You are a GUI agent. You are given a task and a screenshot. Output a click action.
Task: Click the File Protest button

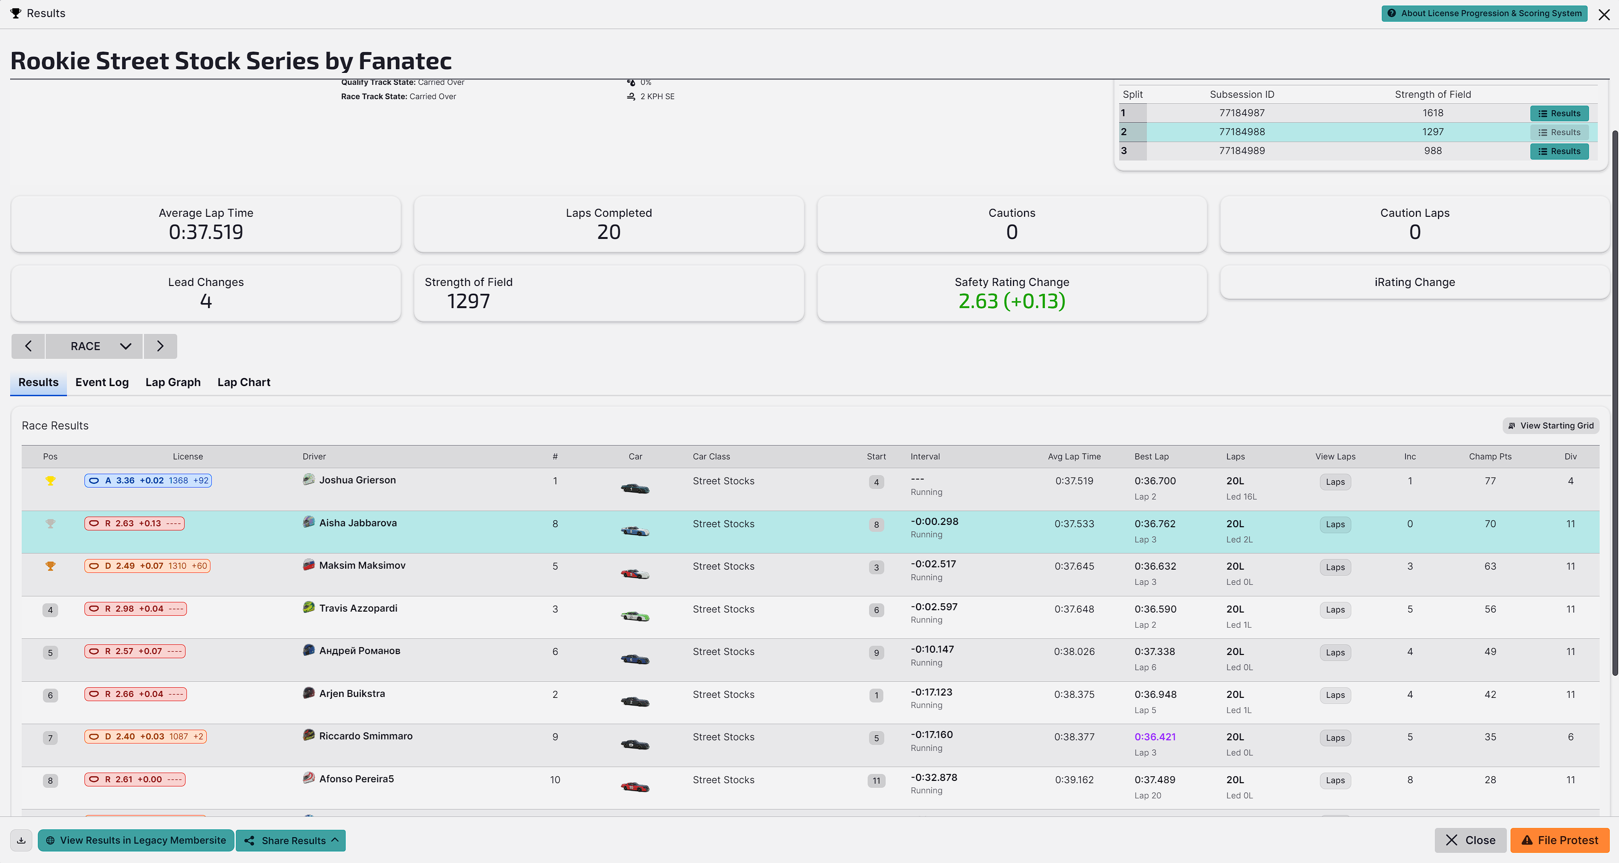click(x=1559, y=840)
